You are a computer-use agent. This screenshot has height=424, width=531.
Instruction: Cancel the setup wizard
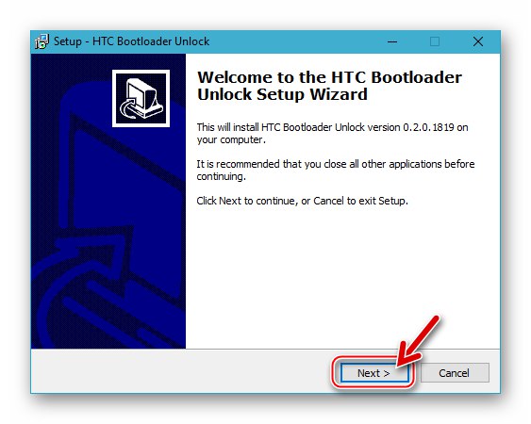pyautogui.click(x=455, y=373)
